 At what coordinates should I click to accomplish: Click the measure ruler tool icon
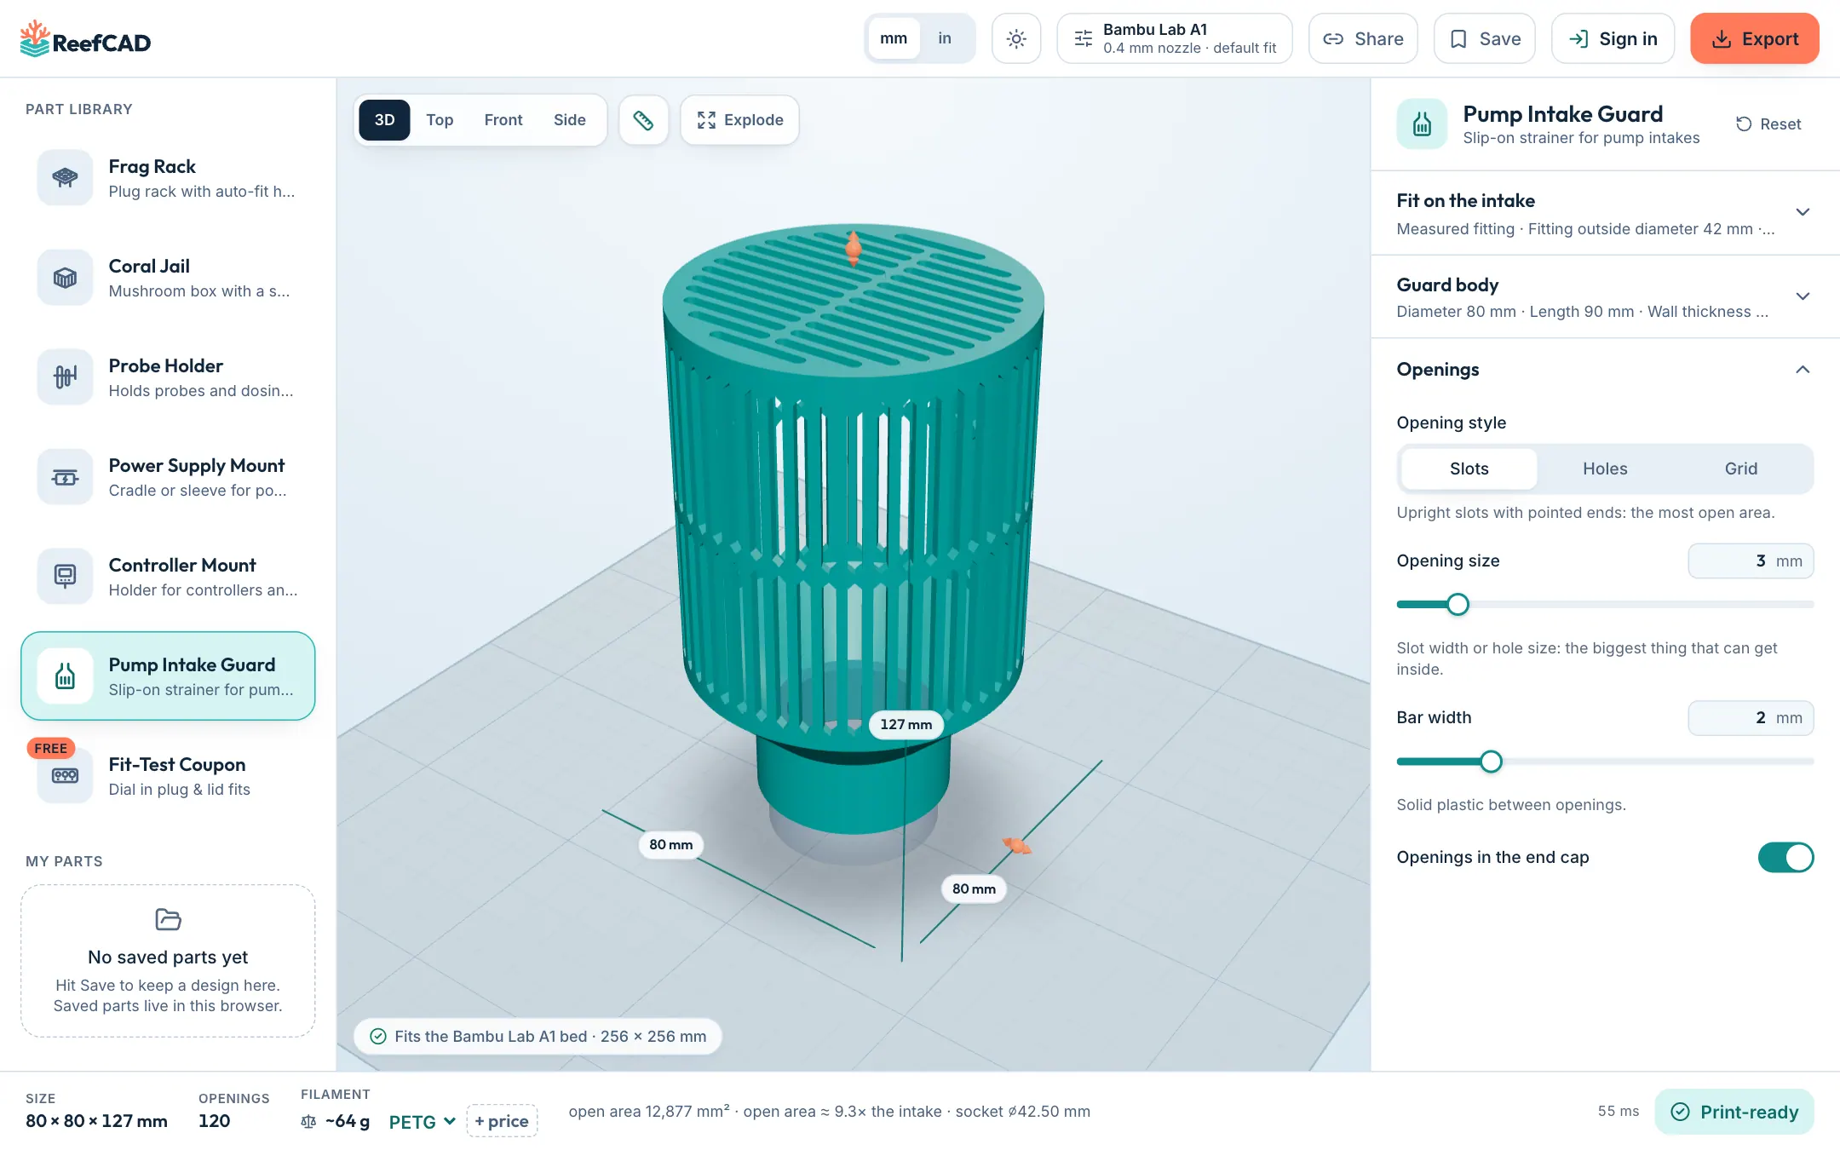pos(643,120)
